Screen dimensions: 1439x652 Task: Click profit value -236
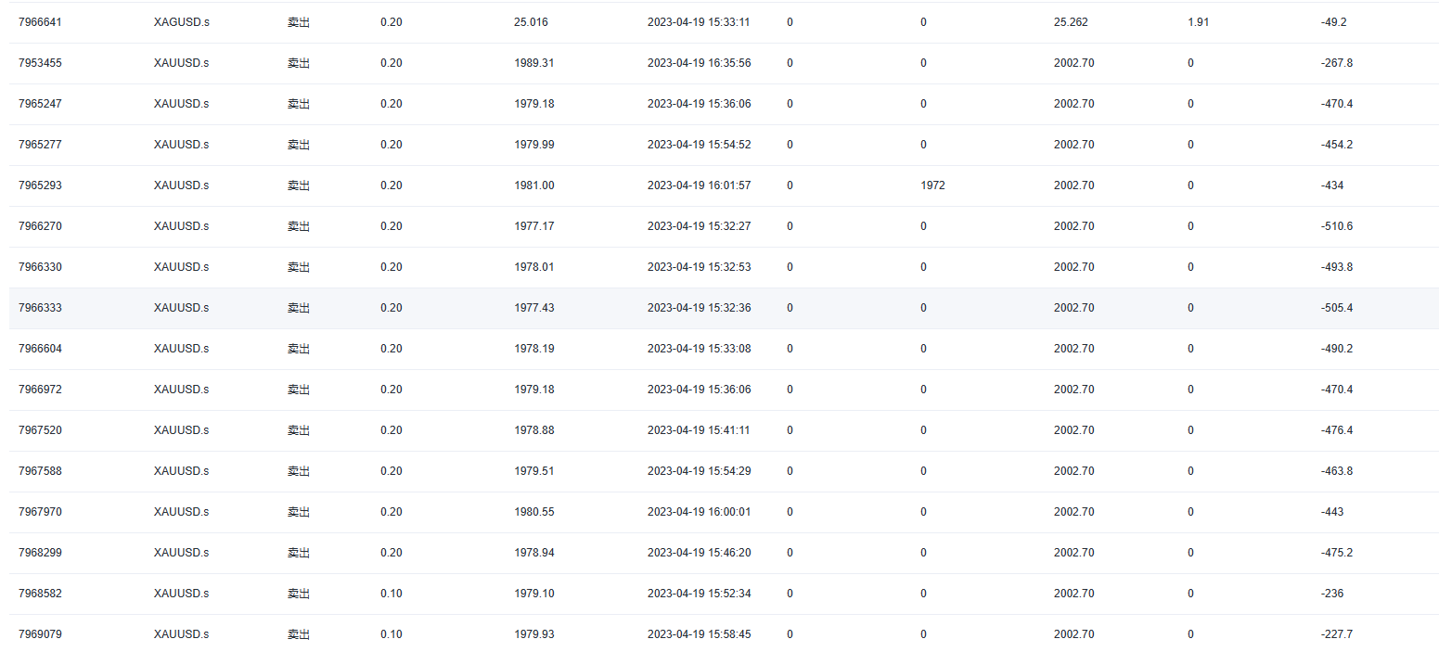1332,594
